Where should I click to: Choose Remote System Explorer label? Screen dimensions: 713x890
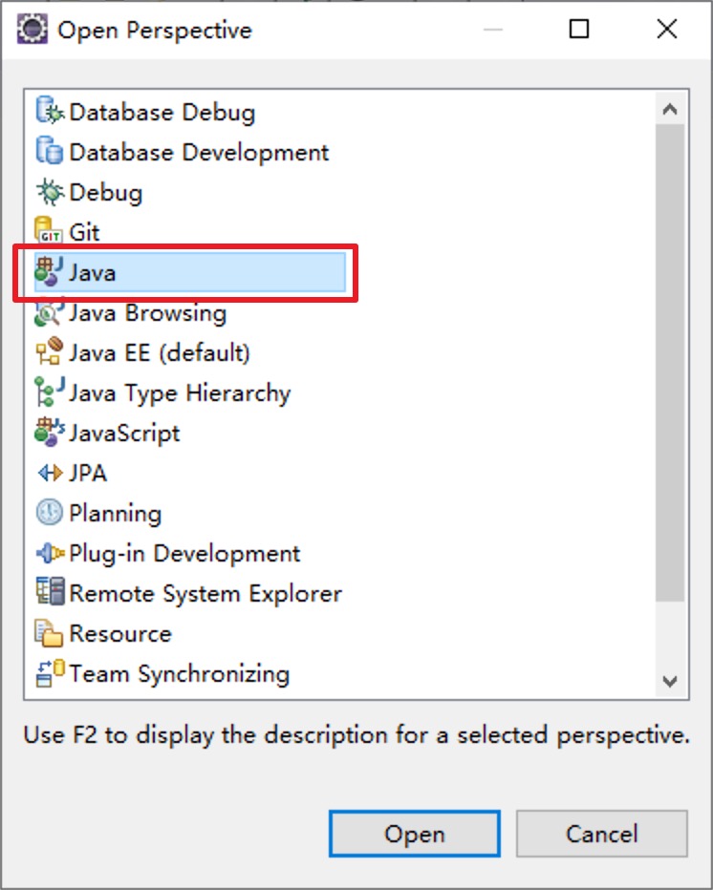[205, 594]
